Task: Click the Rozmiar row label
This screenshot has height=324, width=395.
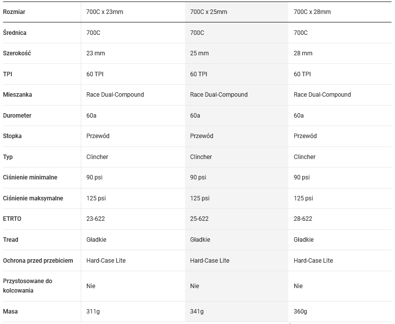Action: click(14, 12)
